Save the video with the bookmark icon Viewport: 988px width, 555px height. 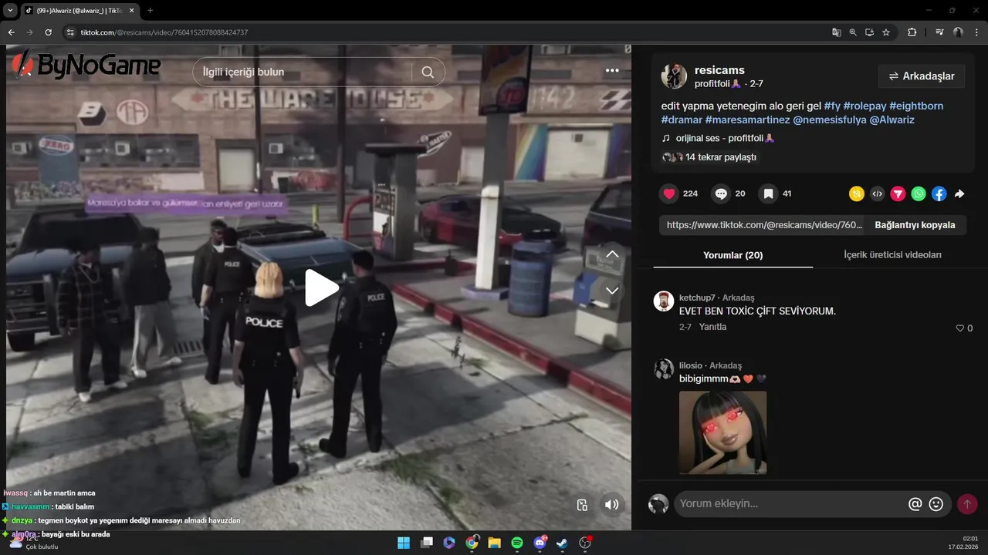pyautogui.click(x=768, y=193)
